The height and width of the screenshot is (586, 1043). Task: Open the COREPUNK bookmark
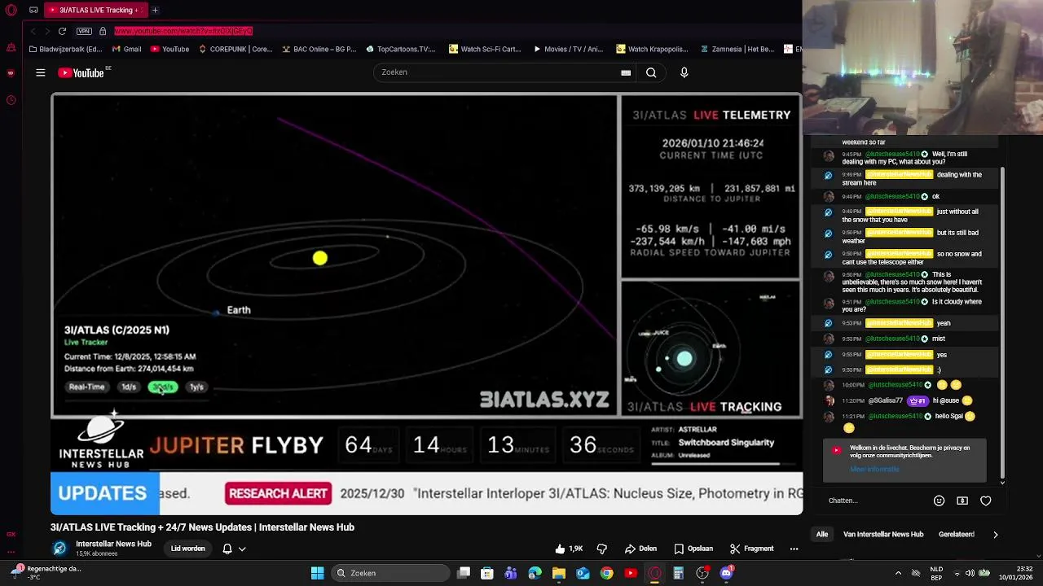pyautogui.click(x=235, y=49)
